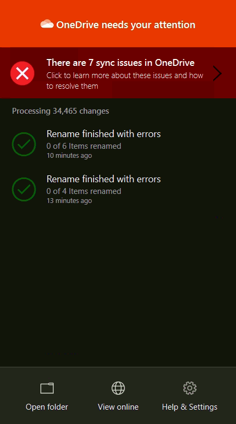This screenshot has width=236, height=424.
Task: Click the '10 minutes ago' timestamp
Action: tap(69, 156)
